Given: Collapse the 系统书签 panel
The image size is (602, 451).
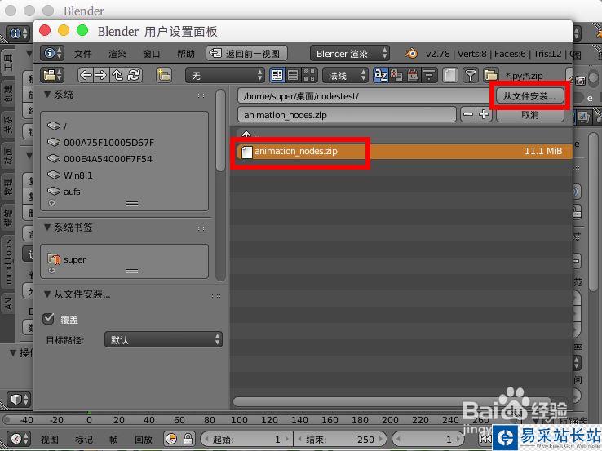Looking at the screenshot, I should click(47, 228).
